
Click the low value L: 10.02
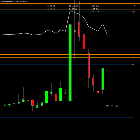[x=73, y=9]
